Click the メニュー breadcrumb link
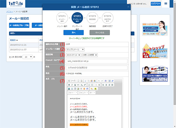This screenshot has height=128, width=176. [x=10, y=12]
